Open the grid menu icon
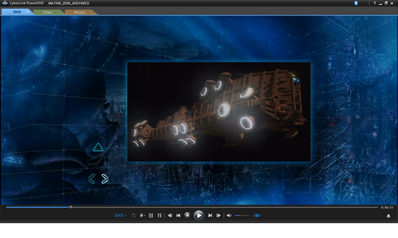Viewport: 398px width, 238px height. click(150, 216)
